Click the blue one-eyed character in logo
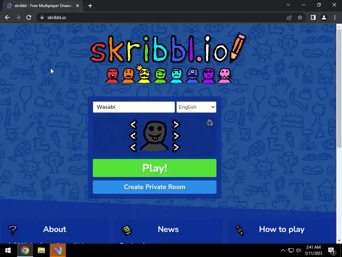The height and width of the screenshot is (257, 342). (x=192, y=75)
